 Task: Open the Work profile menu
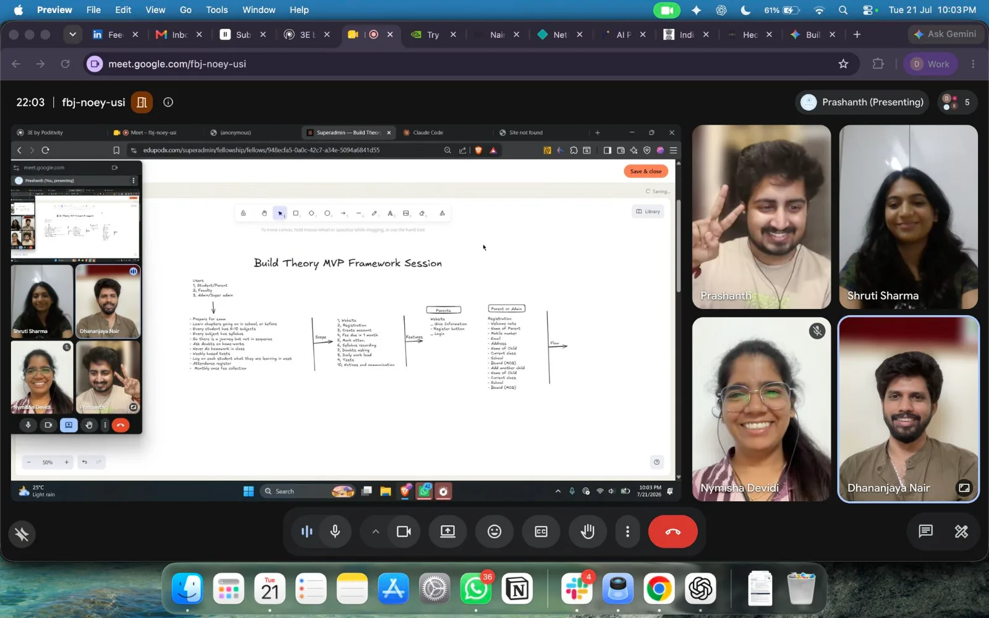click(930, 64)
